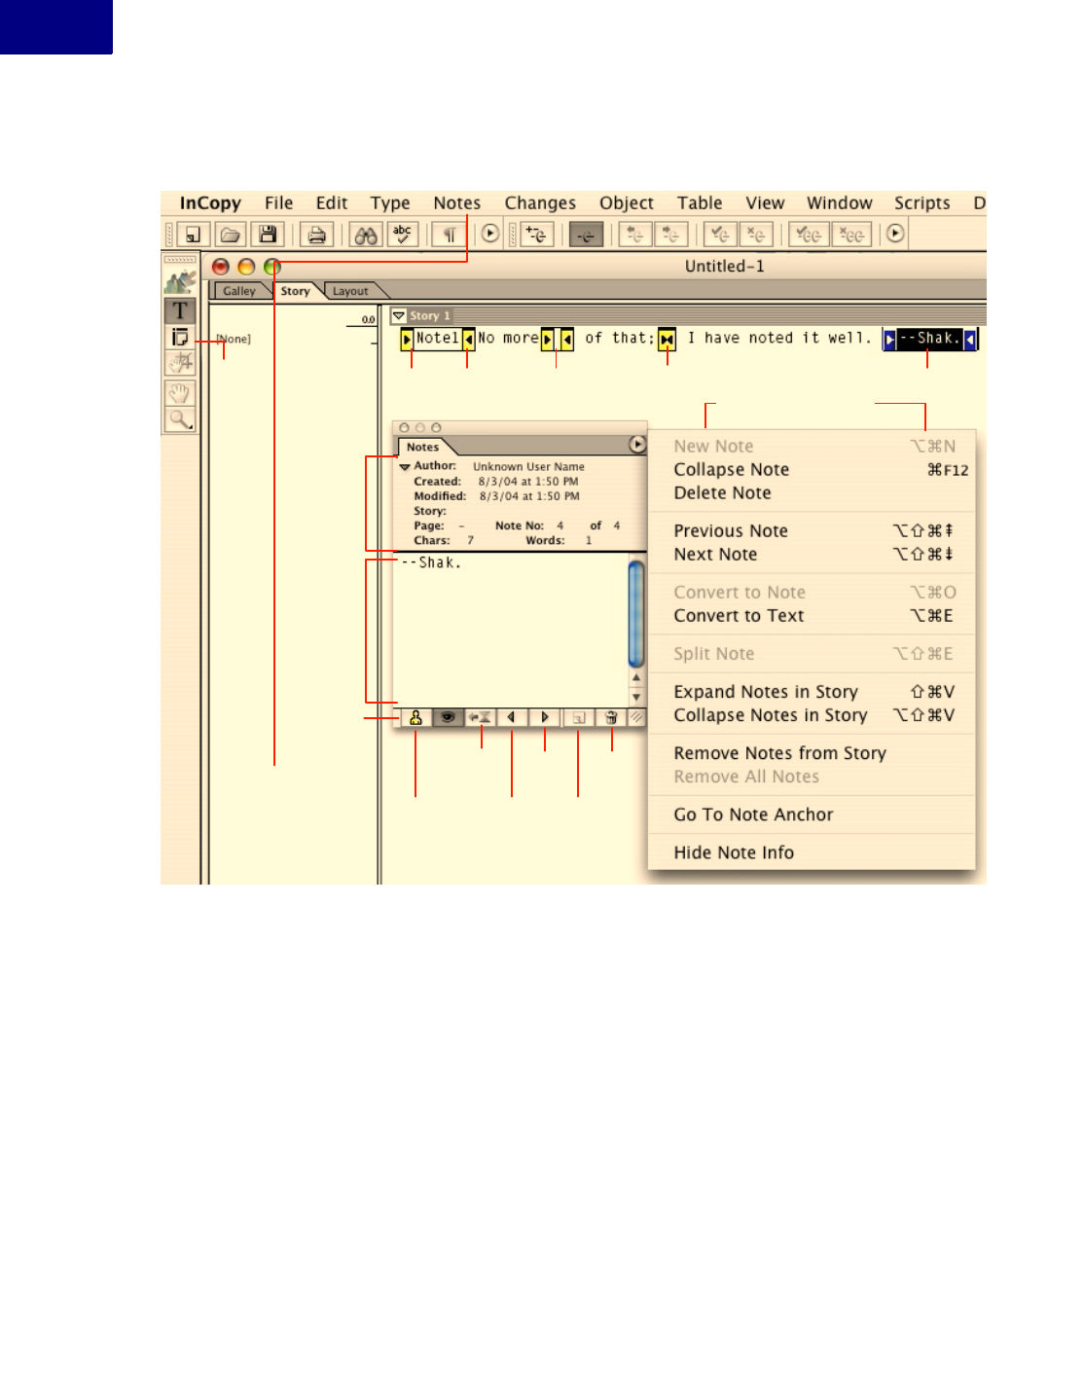
Task: Click the New Note palette icon
Action: [578, 717]
